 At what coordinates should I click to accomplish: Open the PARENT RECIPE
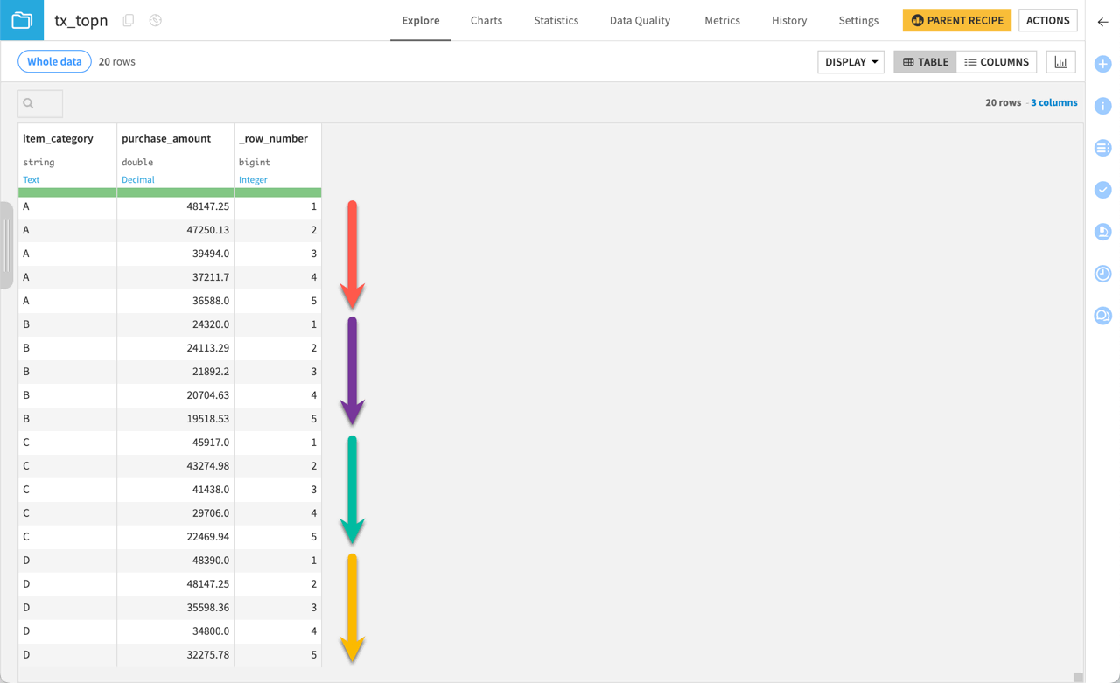tap(956, 19)
